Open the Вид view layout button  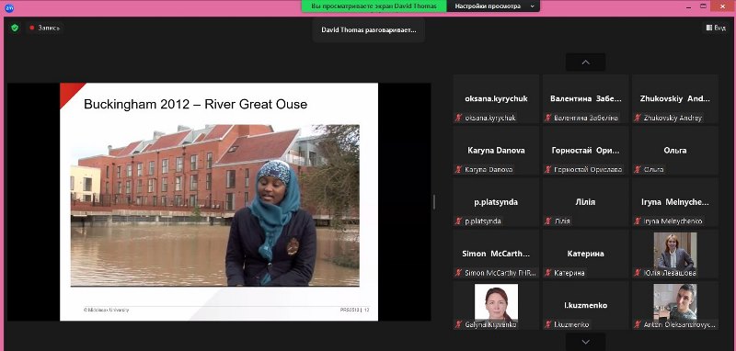click(716, 28)
